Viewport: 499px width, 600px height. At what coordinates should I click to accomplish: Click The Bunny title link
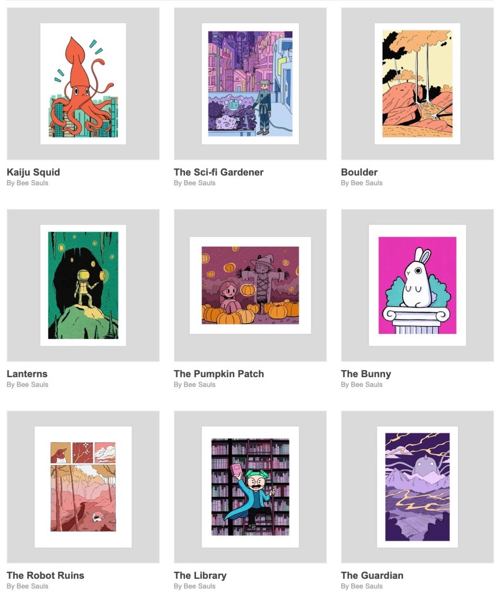coord(366,374)
